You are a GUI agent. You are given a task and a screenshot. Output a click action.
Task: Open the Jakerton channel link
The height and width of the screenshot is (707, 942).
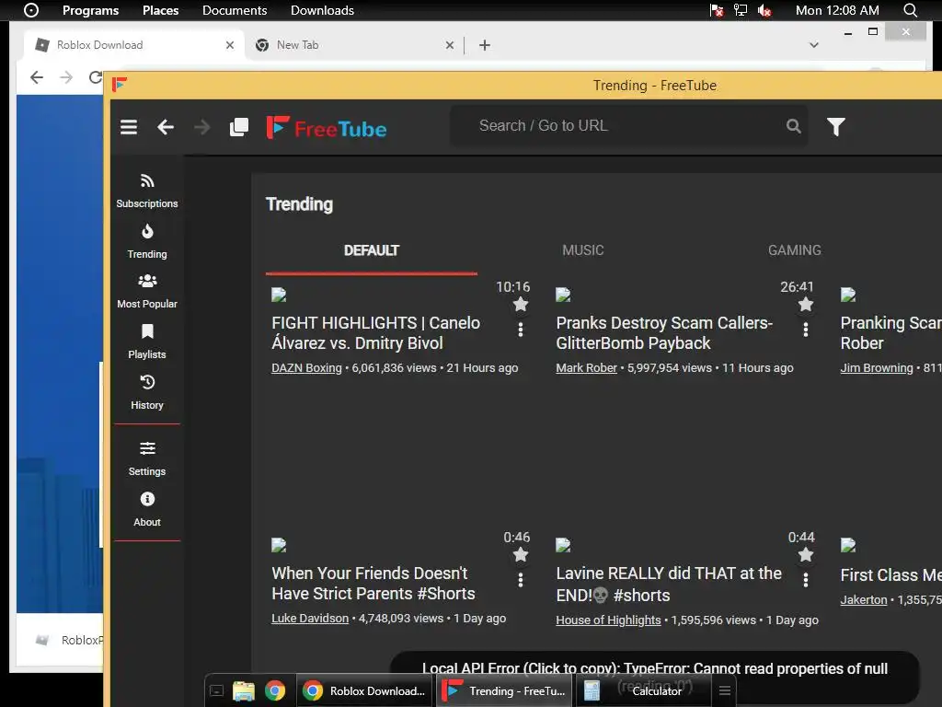coord(863,599)
